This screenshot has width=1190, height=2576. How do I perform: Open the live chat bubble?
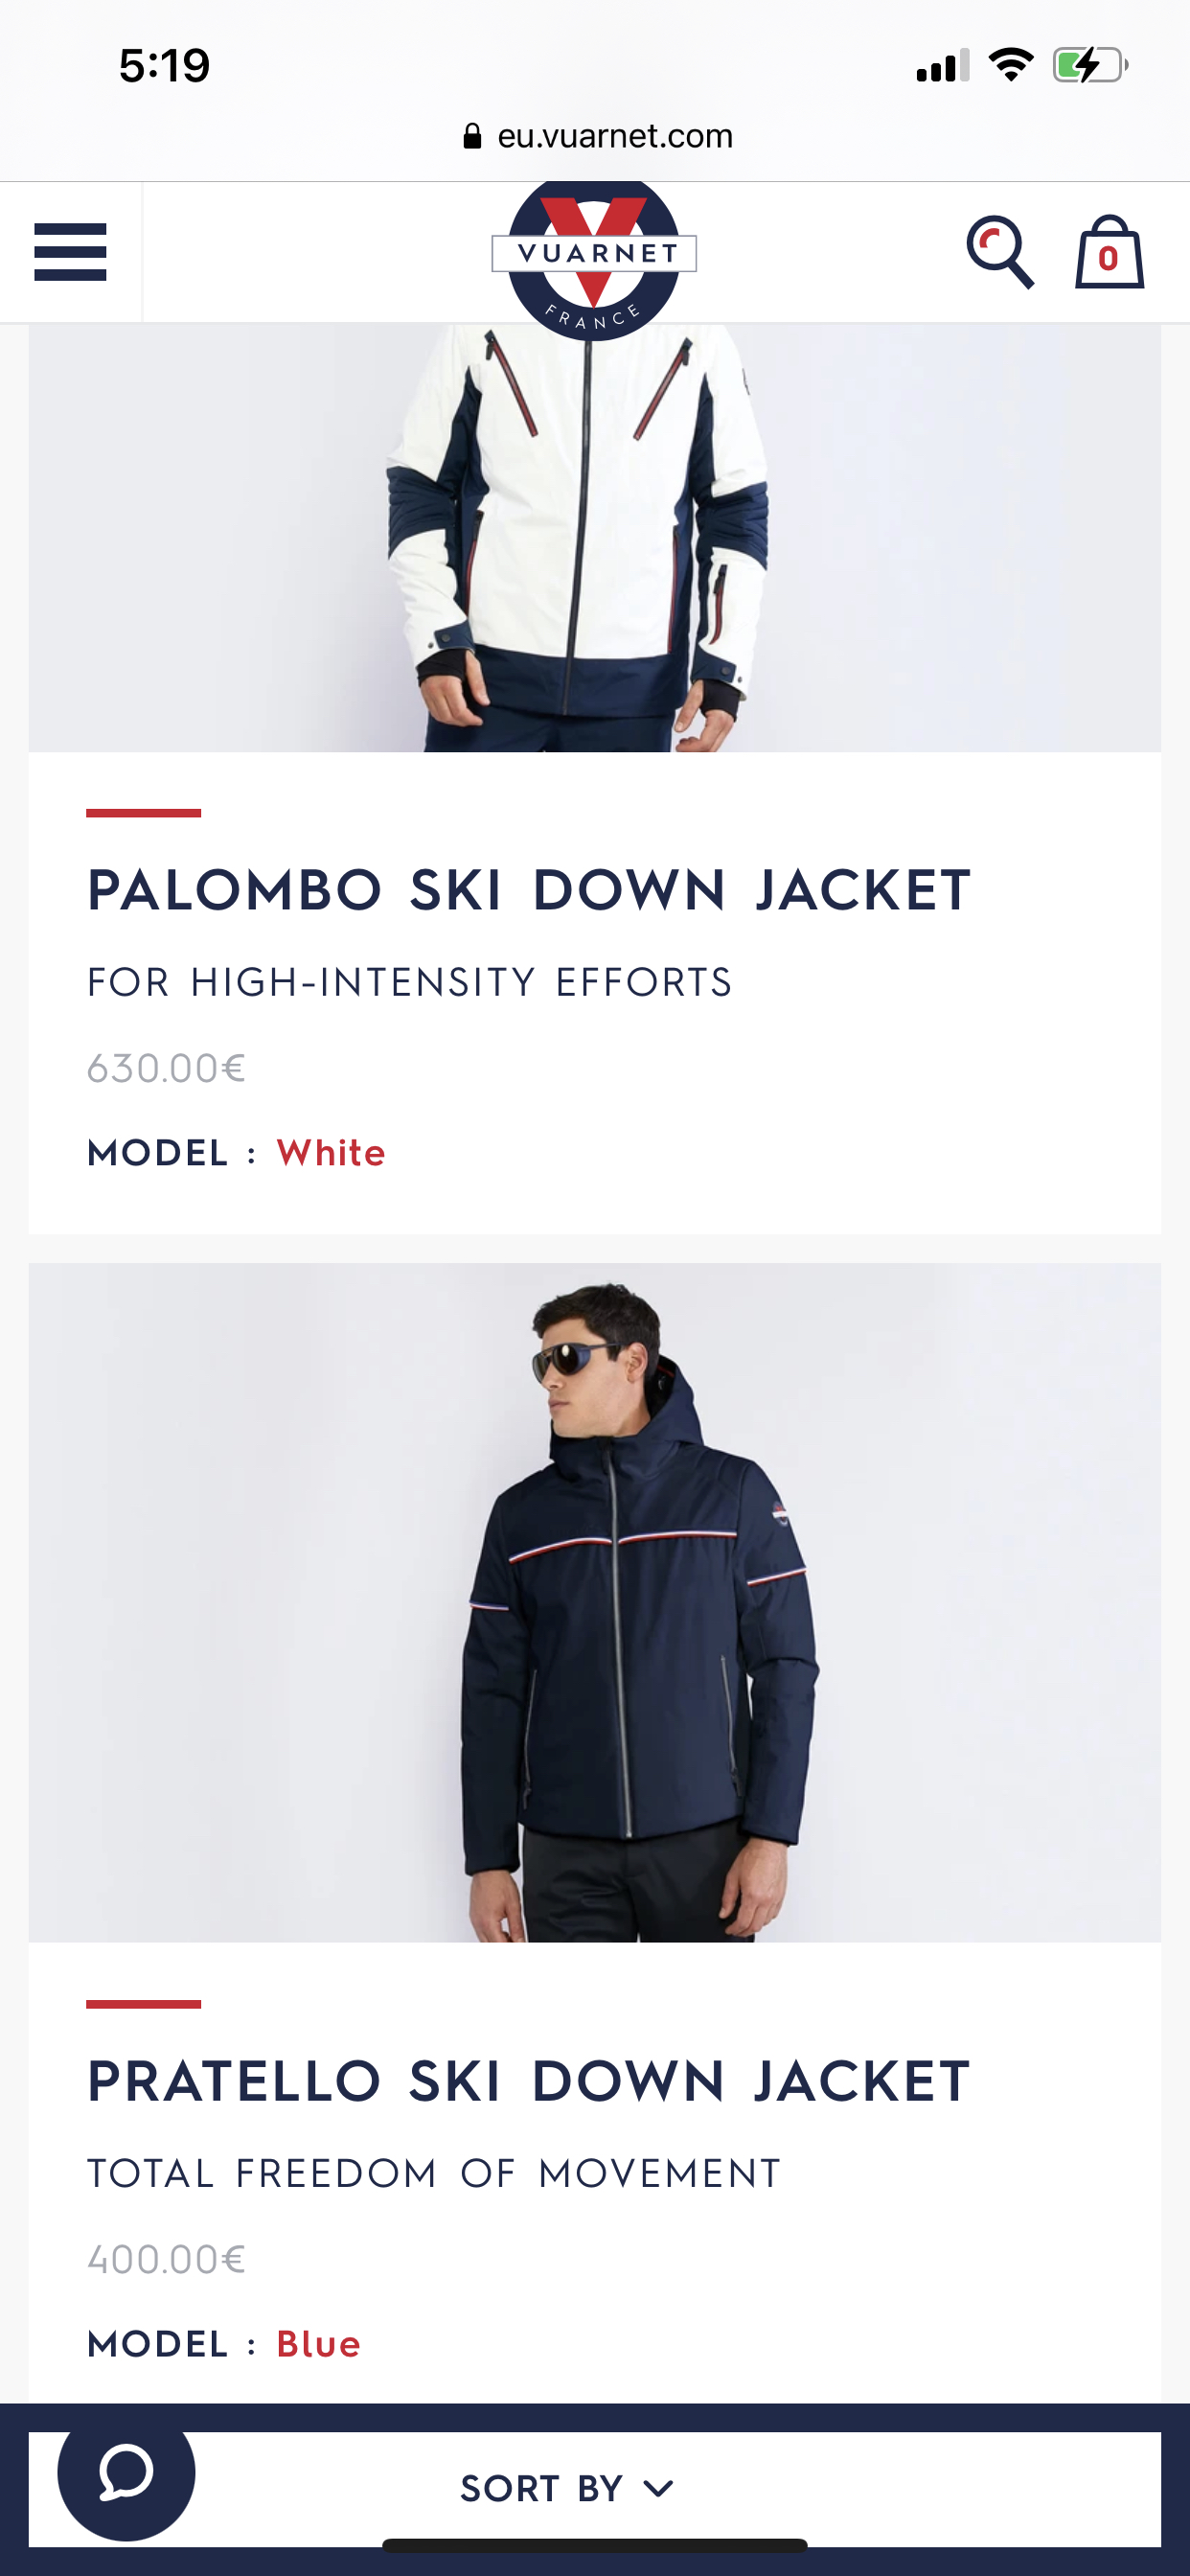click(x=126, y=2472)
